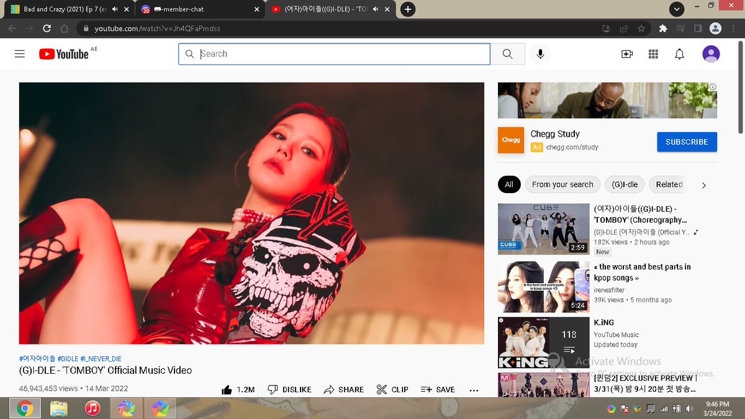Open the ad info icon
This screenshot has height=419, width=745.
click(713, 87)
